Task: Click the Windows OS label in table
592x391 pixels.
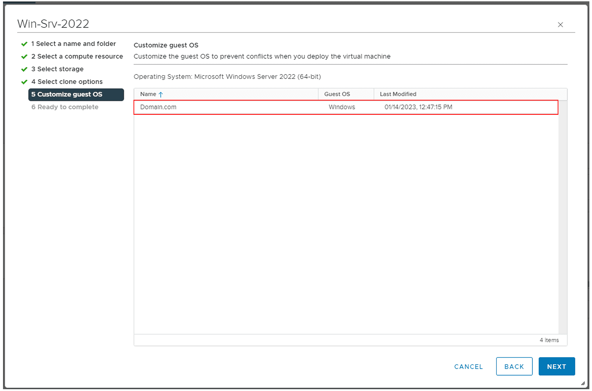Action: click(342, 107)
